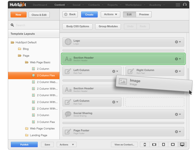The height and width of the screenshot is (158, 196).
Task: Switch to Preview mode toggle
Action: click(x=144, y=14)
